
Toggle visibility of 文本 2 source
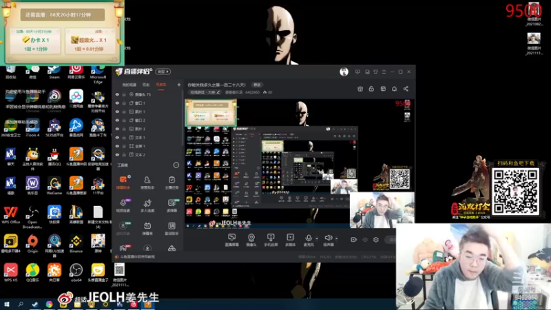(117, 154)
